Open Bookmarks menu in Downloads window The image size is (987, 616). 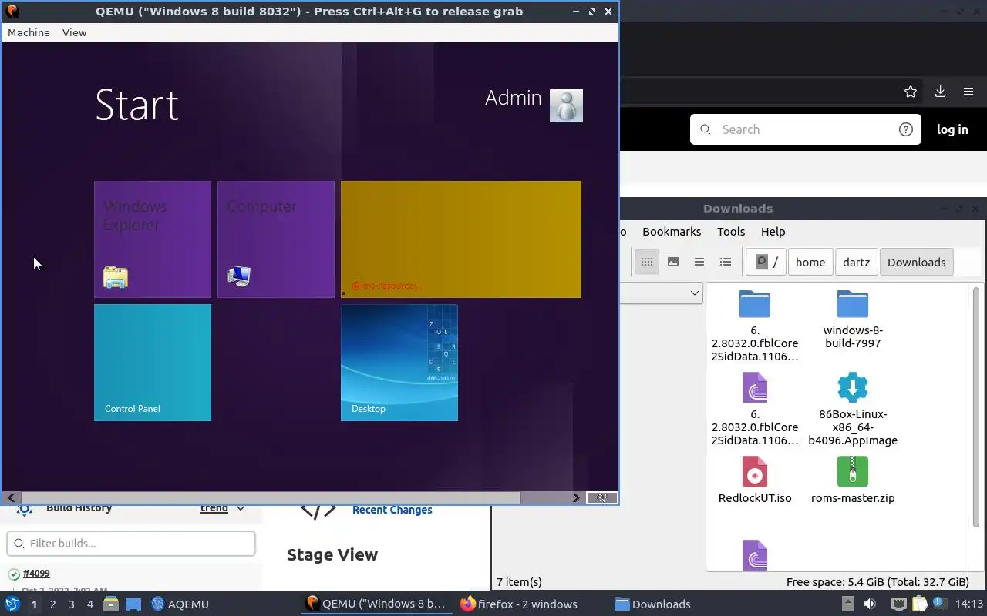click(x=672, y=232)
